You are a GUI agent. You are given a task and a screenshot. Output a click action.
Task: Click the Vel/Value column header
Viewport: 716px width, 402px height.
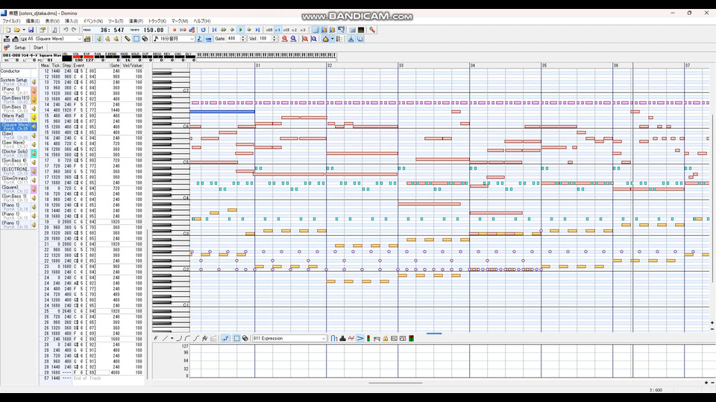click(133, 66)
